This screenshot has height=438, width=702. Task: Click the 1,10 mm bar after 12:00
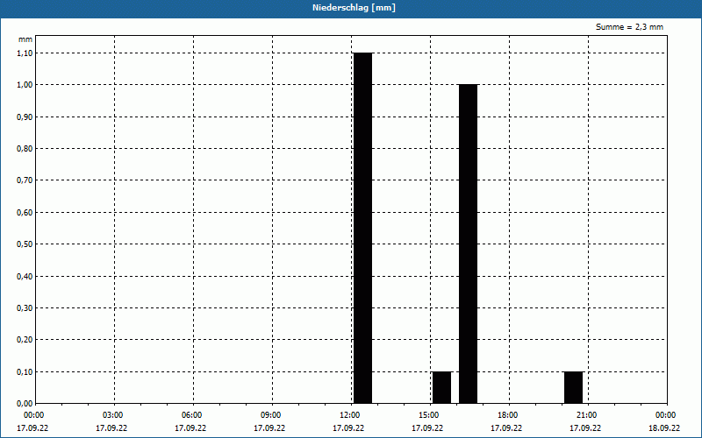(362, 228)
